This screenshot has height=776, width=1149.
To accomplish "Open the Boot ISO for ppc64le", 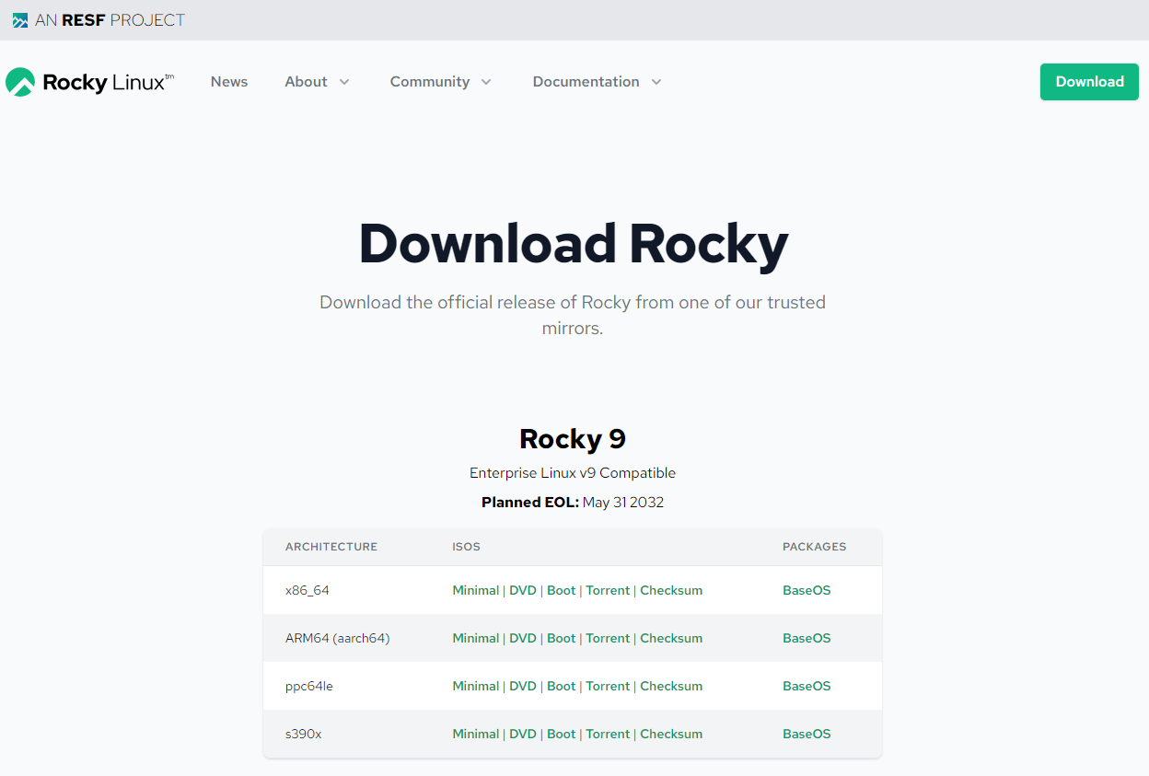I will pos(561,686).
